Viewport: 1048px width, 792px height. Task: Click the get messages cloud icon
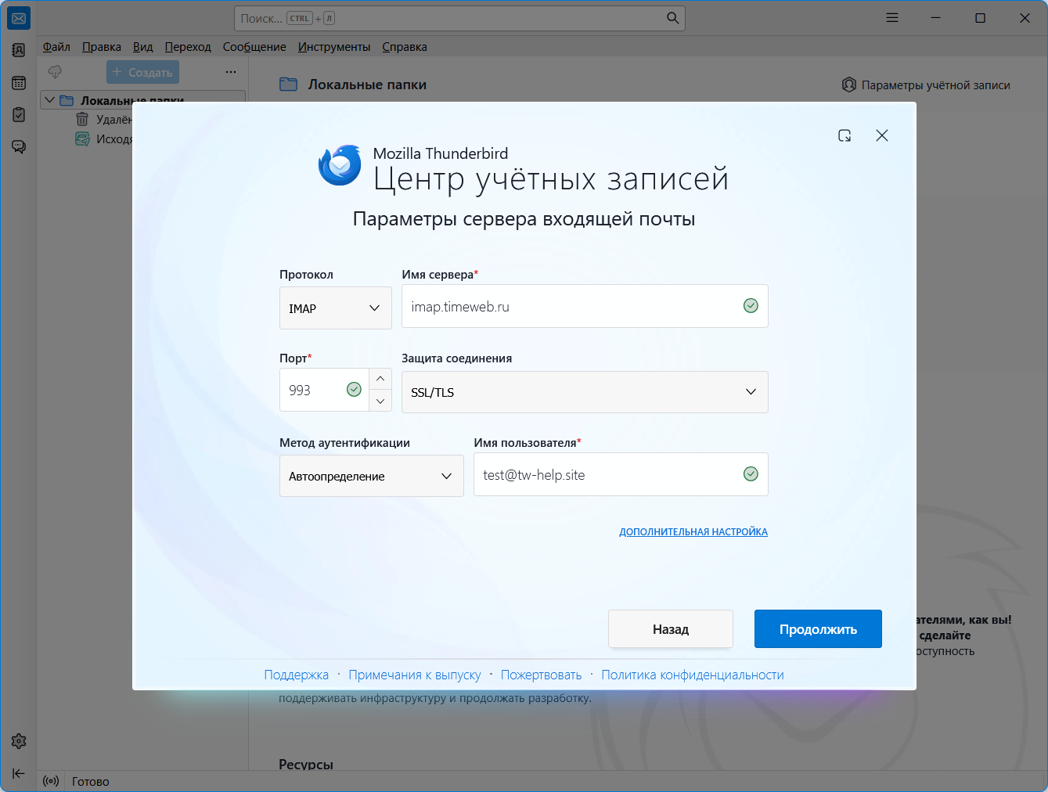(55, 72)
